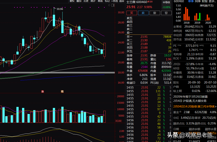
Task: Click the 30.96 high price label
Action: click(x=60, y=9)
